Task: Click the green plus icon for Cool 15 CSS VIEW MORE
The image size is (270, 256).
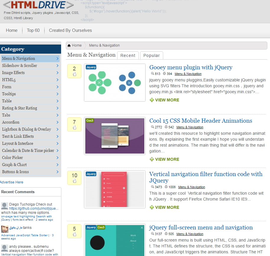Action: [x=152, y=159]
